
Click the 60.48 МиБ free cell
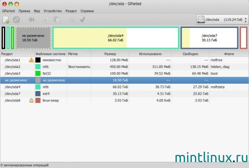pos(200,73)
